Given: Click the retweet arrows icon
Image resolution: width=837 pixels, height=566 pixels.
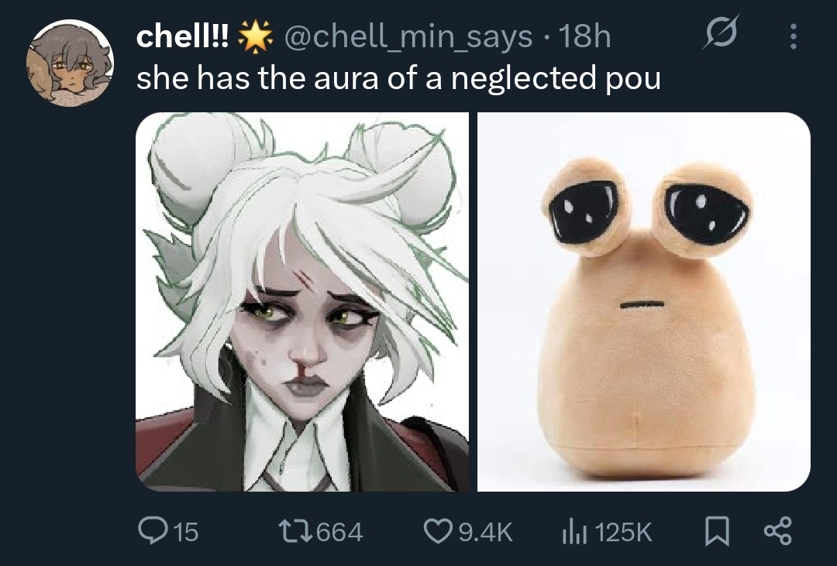Looking at the screenshot, I should (x=296, y=531).
